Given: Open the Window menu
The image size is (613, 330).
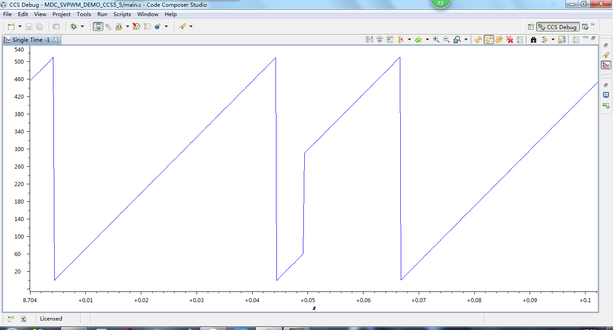Looking at the screenshot, I should click(x=148, y=14).
